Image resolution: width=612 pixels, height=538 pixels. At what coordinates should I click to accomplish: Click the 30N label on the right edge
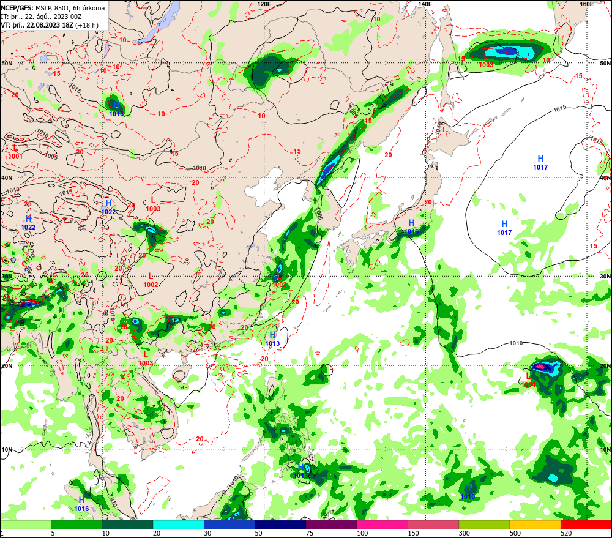(x=605, y=276)
